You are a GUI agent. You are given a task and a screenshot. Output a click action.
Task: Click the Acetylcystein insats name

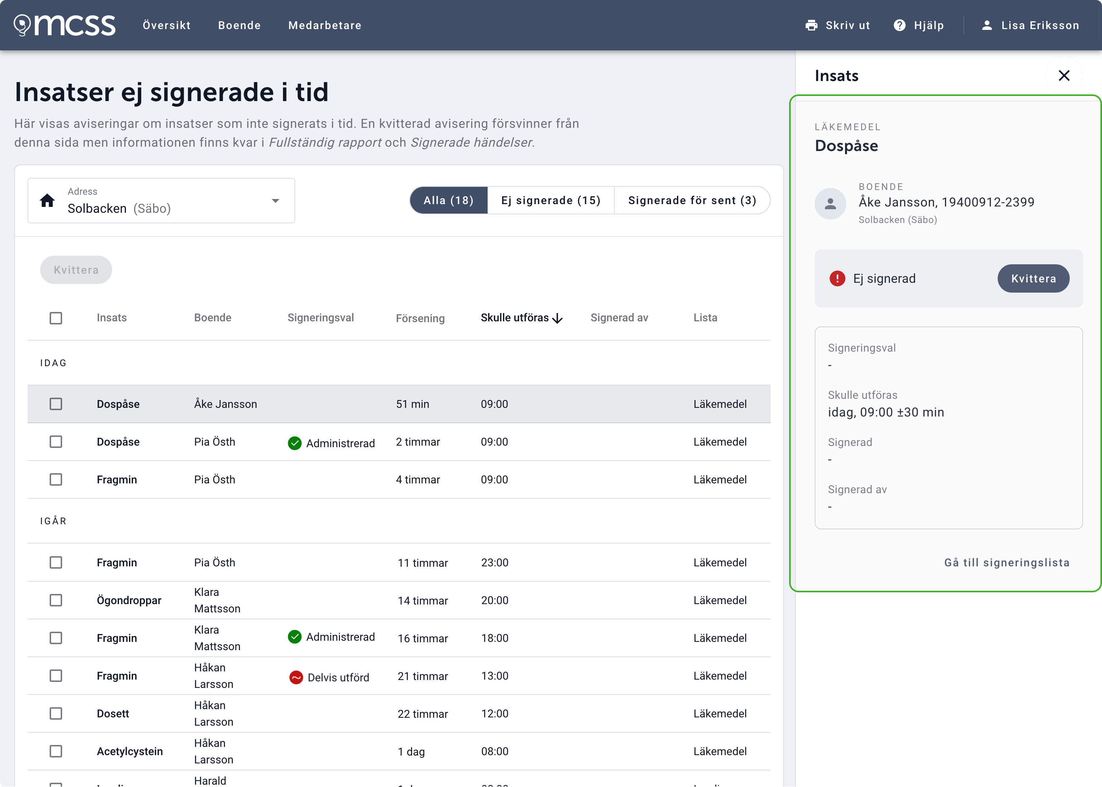(129, 752)
